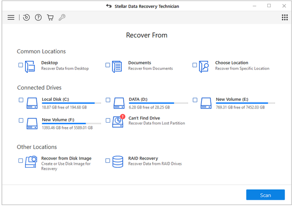Click the activation key icon
The image size is (292, 206).
pyautogui.click(x=62, y=17)
